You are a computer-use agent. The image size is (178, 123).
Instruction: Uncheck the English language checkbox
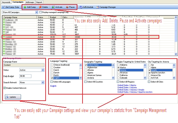[52, 78]
